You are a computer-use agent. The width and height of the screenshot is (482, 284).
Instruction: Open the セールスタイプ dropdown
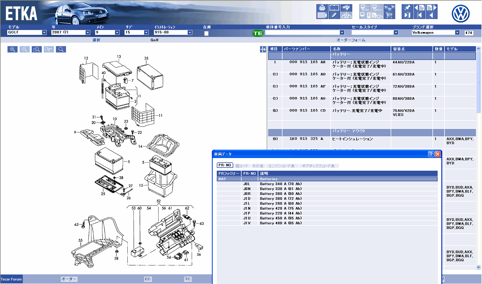point(396,33)
